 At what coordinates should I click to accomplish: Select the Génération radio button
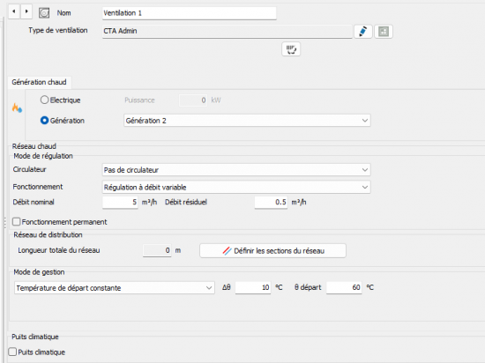click(45, 120)
